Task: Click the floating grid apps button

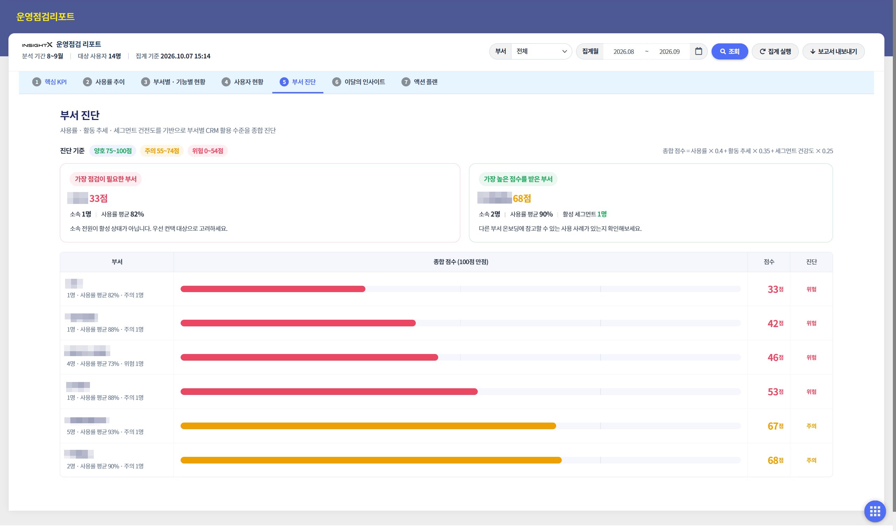Action: click(x=875, y=511)
